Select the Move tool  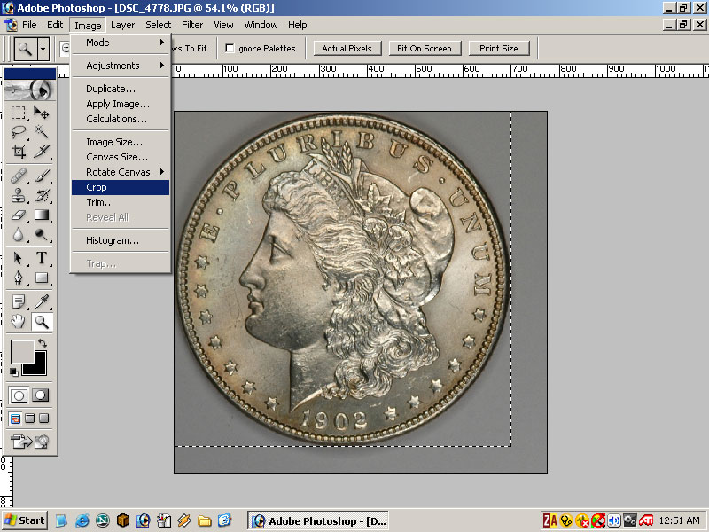pyautogui.click(x=41, y=113)
